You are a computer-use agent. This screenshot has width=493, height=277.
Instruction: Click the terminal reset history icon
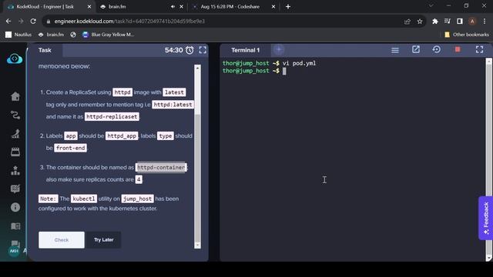(437, 49)
